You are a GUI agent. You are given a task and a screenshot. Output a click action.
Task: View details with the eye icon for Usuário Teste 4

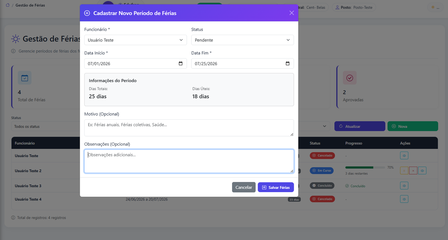[x=404, y=199]
